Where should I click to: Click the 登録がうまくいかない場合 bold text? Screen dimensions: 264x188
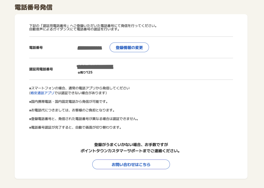pos(131,144)
